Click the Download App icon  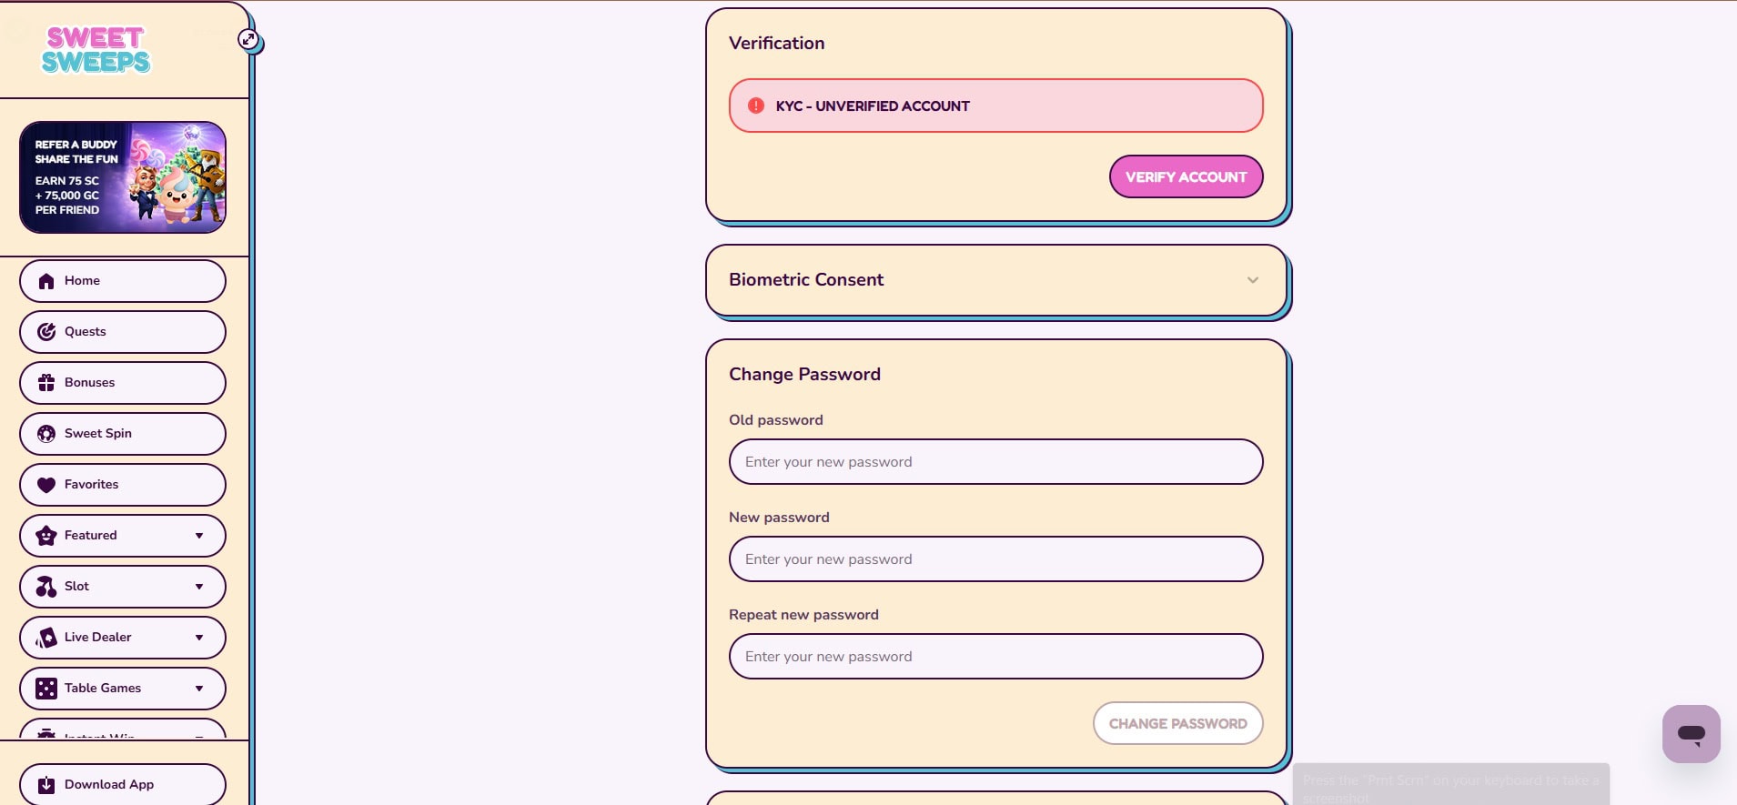coord(46,785)
